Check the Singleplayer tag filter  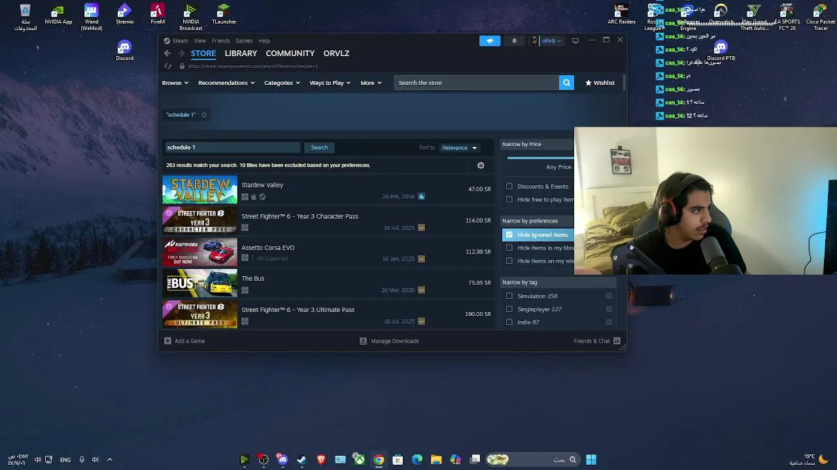(509, 309)
